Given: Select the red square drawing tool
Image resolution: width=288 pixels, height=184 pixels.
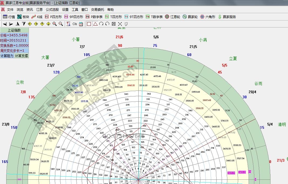Looking at the screenshot, I should pyautogui.click(x=89, y=24).
